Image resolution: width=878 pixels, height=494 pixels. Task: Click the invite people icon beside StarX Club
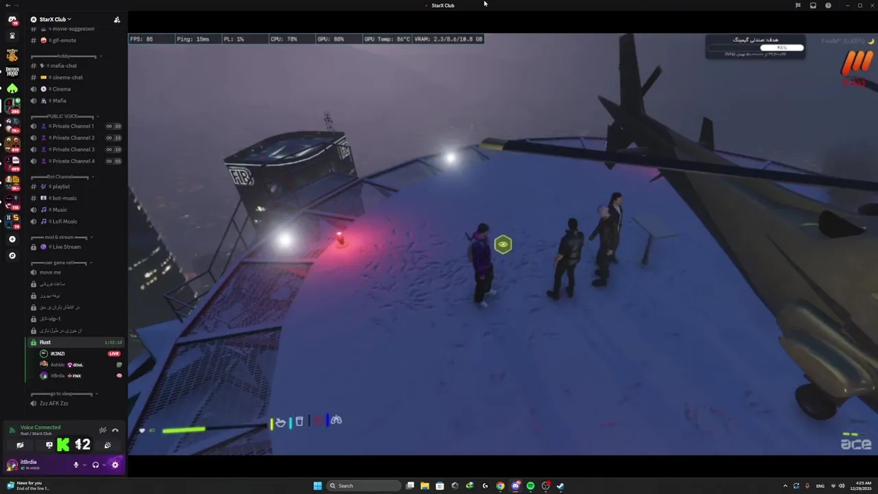[x=117, y=19]
